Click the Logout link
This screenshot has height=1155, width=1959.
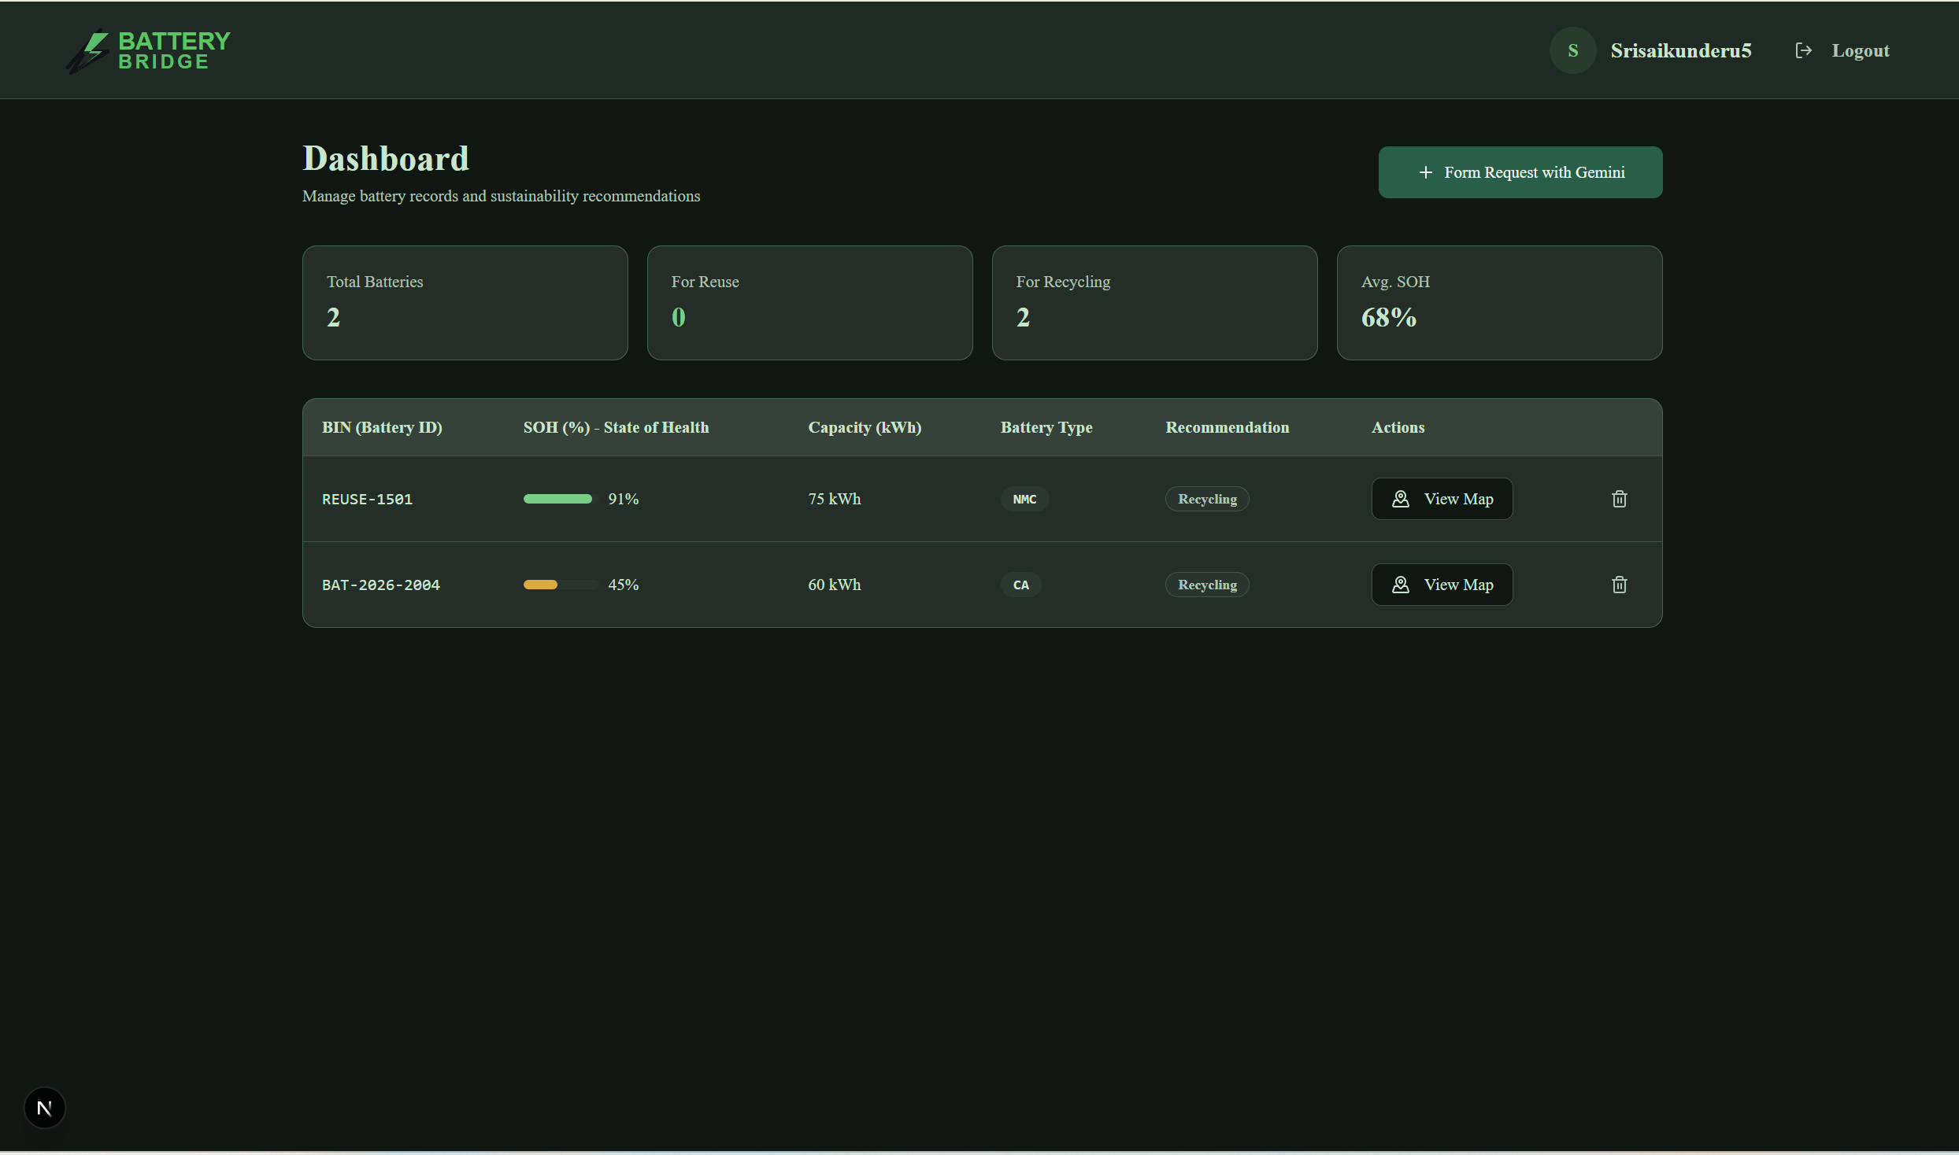1860,50
